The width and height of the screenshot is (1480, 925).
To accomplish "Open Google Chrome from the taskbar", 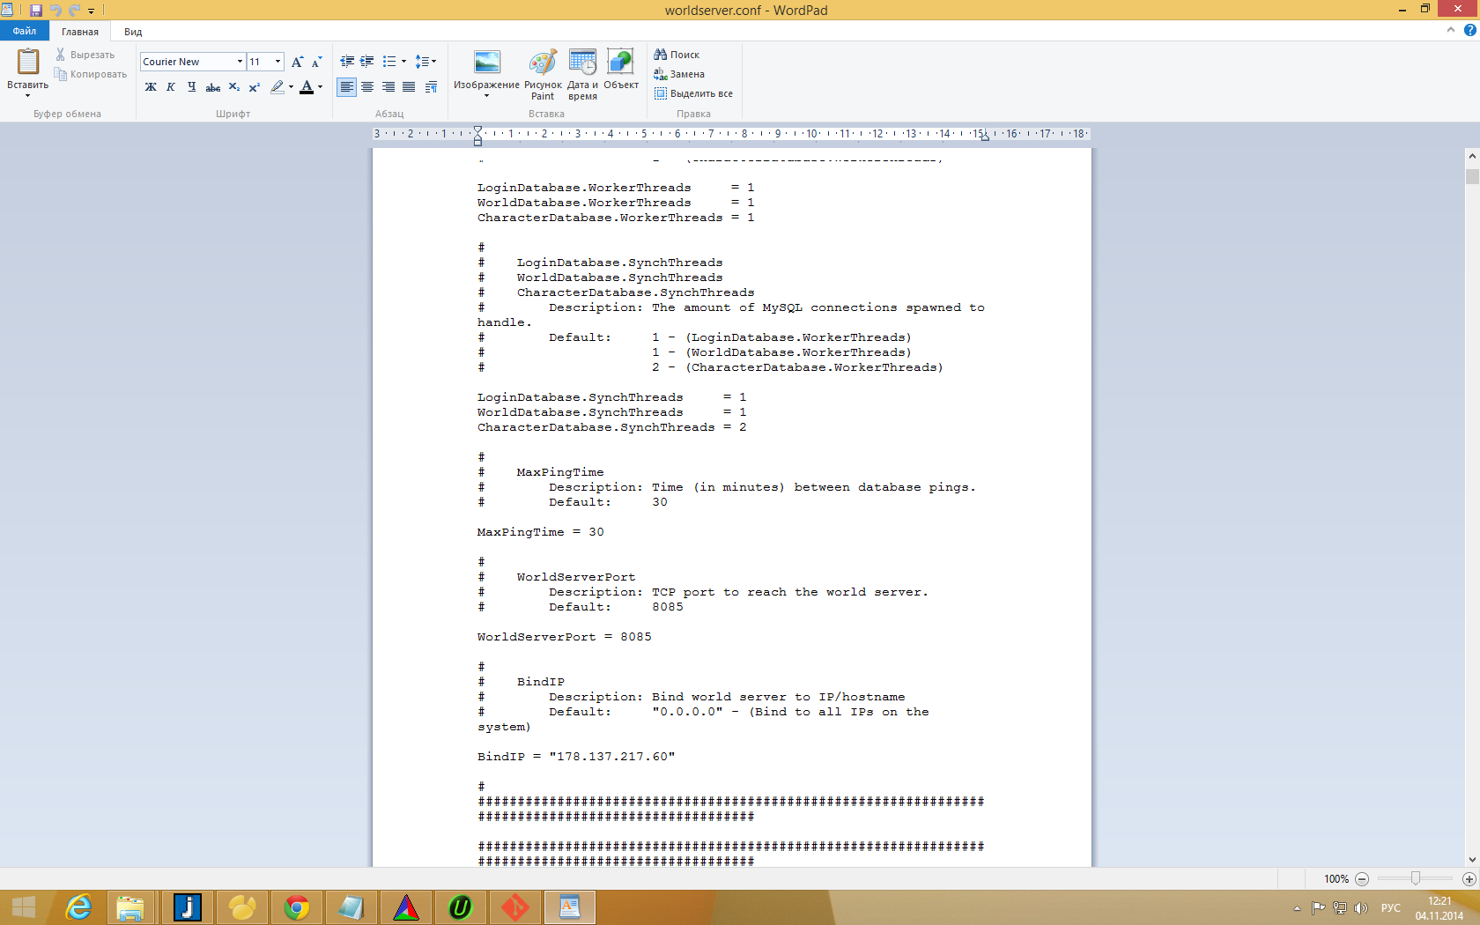I will [297, 906].
